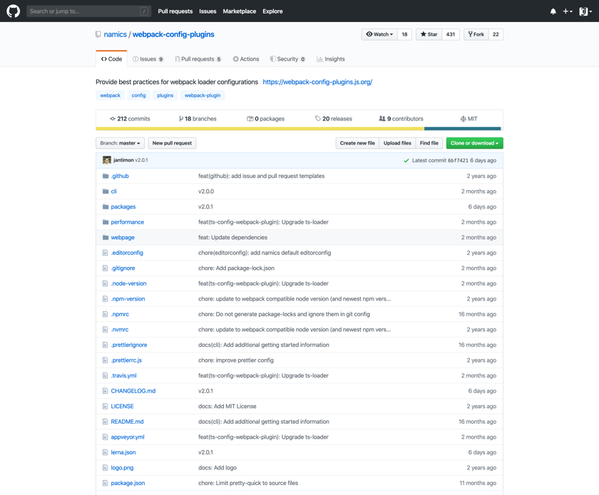599x495 pixels.
Task: Click the .github folder icon
Action: tap(106, 176)
